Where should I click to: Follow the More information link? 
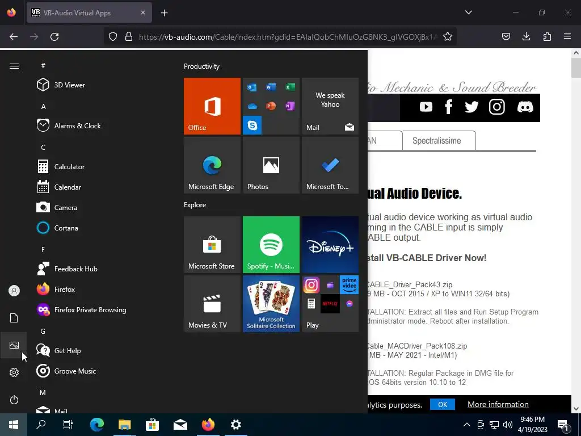coord(498,404)
